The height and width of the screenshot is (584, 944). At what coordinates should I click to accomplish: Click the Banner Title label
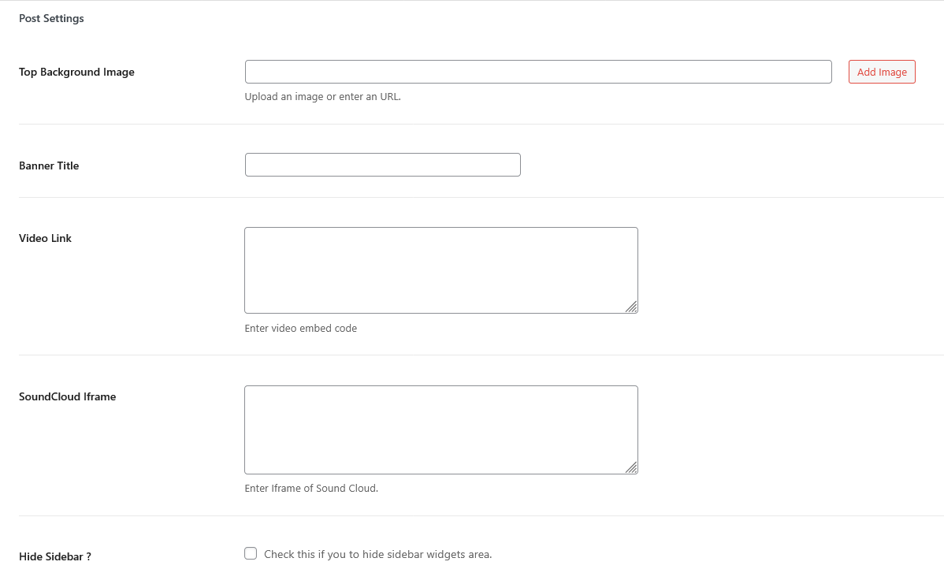click(49, 166)
